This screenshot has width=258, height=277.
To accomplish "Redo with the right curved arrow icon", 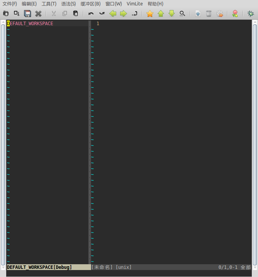I will pyautogui.click(x=102, y=14).
